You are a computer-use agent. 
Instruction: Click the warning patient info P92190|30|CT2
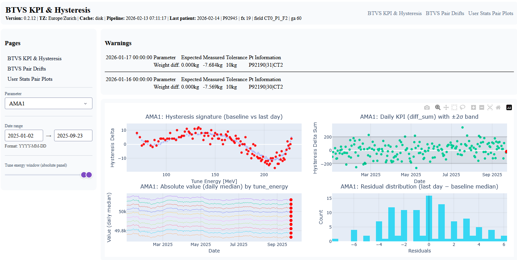[266, 87]
